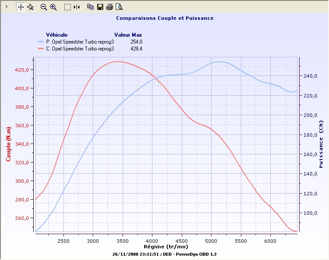Click the play arrow at toolbar start

[x=6, y=7]
